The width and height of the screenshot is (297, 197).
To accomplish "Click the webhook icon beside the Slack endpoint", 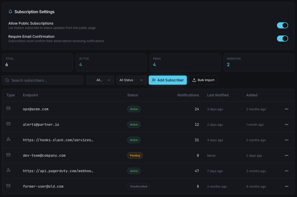I will (8, 139).
